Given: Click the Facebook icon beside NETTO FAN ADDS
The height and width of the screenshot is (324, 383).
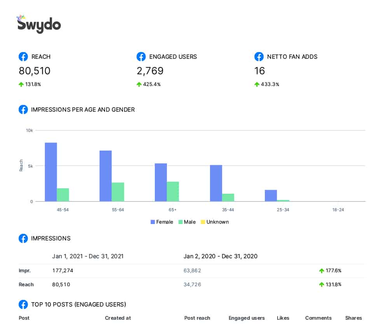Looking at the screenshot, I should pyautogui.click(x=259, y=57).
